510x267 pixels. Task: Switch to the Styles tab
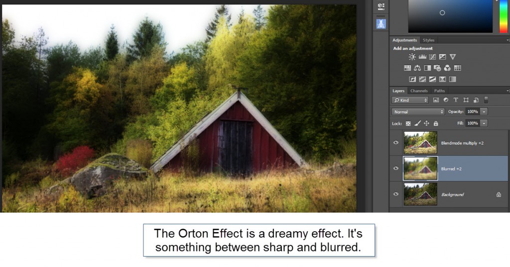coord(428,40)
